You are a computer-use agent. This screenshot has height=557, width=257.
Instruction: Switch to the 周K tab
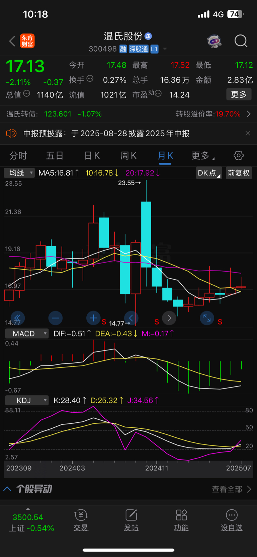(x=128, y=155)
